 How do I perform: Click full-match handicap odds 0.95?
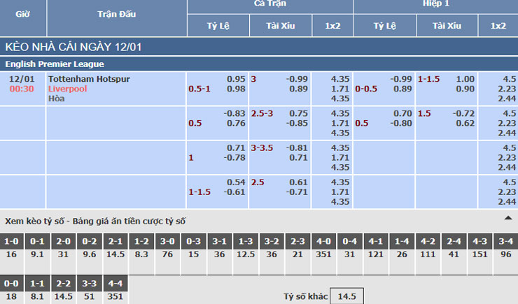[x=236, y=79]
